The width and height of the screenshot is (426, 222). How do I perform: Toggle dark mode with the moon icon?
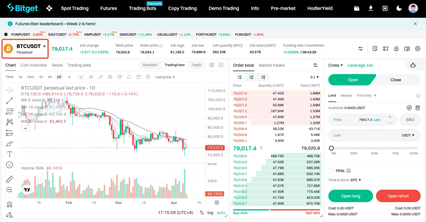pyautogui.click(x=399, y=8)
